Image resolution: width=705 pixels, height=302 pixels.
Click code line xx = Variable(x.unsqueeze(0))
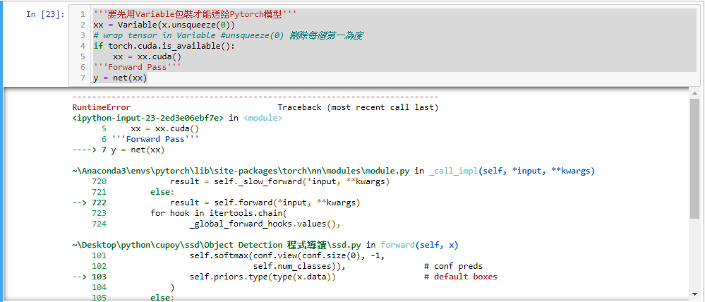164,25
